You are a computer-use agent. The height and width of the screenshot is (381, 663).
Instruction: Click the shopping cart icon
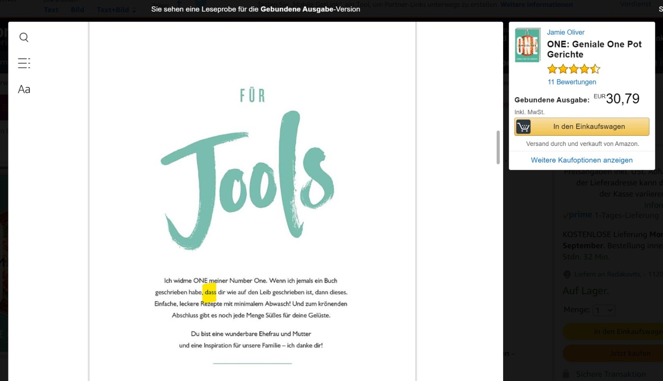[523, 127]
